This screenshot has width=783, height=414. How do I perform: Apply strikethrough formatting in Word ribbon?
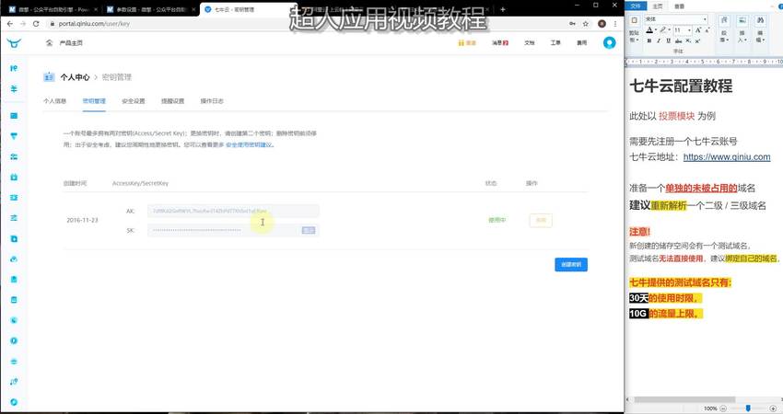tap(678, 40)
